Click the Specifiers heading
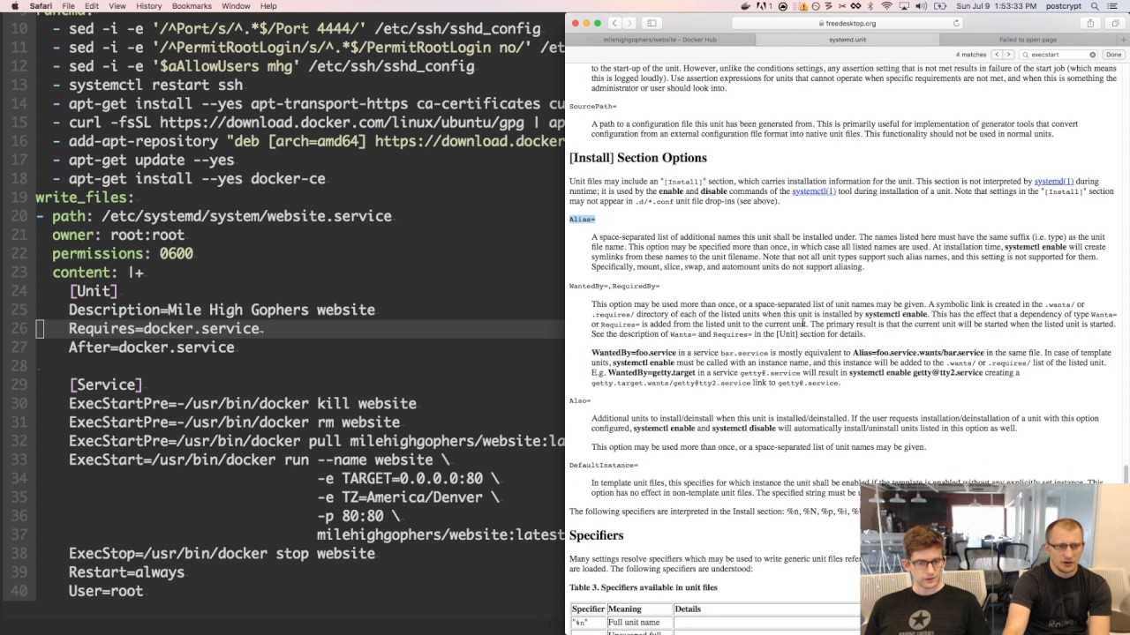 pyautogui.click(x=596, y=535)
